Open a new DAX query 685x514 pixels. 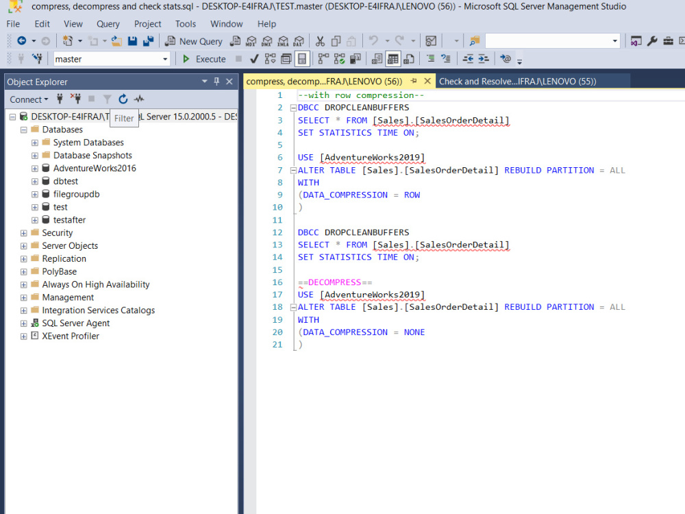pyautogui.click(x=299, y=41)
